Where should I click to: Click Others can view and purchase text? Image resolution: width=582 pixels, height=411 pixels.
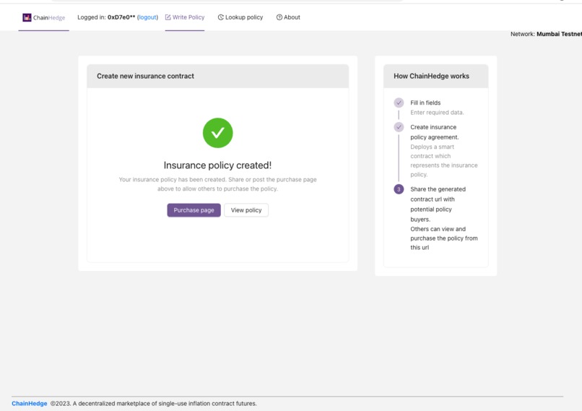(444, 238)
